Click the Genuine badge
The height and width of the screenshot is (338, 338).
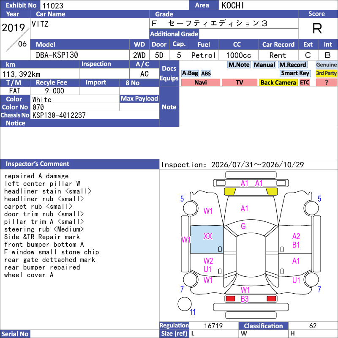coord(326,65)
